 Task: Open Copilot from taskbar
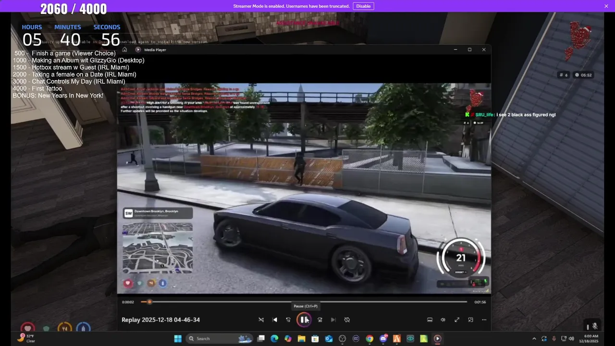[x=288, y=338]
